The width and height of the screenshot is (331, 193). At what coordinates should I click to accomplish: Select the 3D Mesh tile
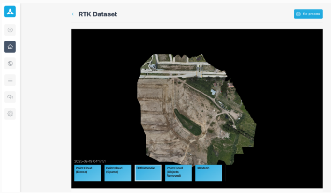pyautogui.click(x=209, y=173)
